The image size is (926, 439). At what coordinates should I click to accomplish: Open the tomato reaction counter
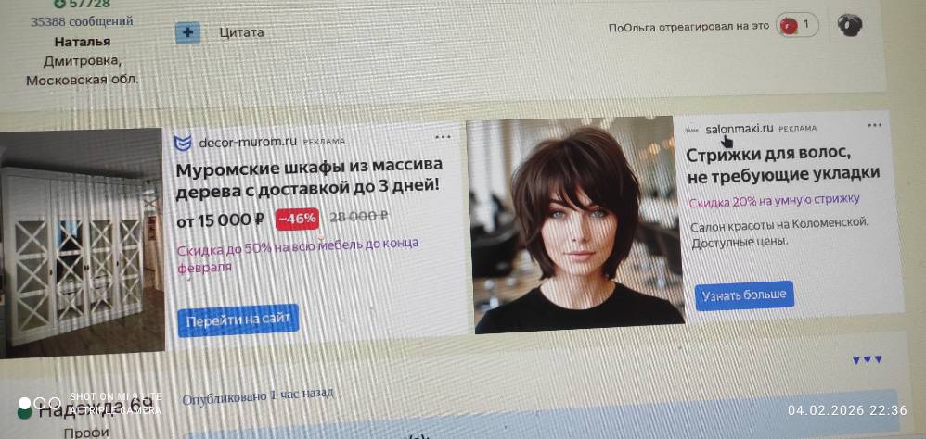797,25
